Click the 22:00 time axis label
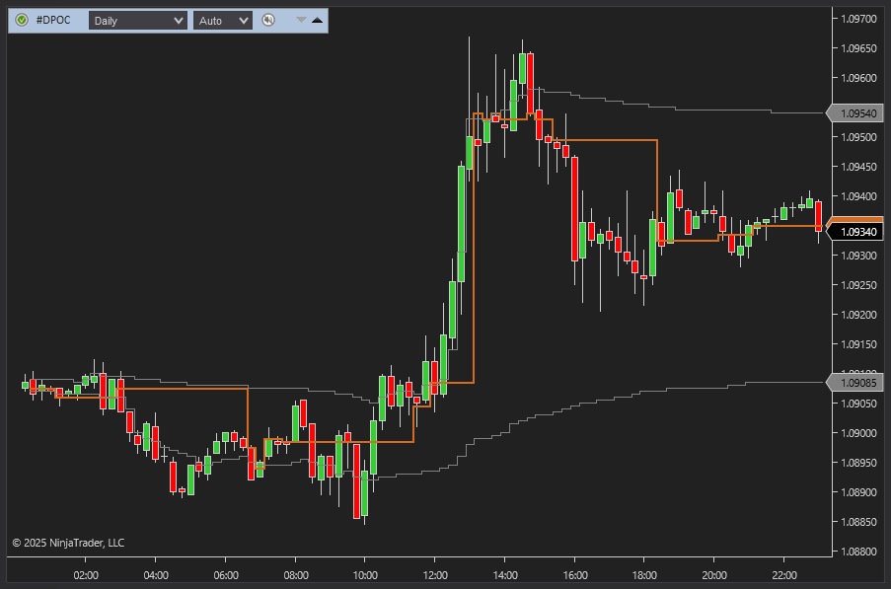This screenshot has width=891, height=589. tap(784, 575)
